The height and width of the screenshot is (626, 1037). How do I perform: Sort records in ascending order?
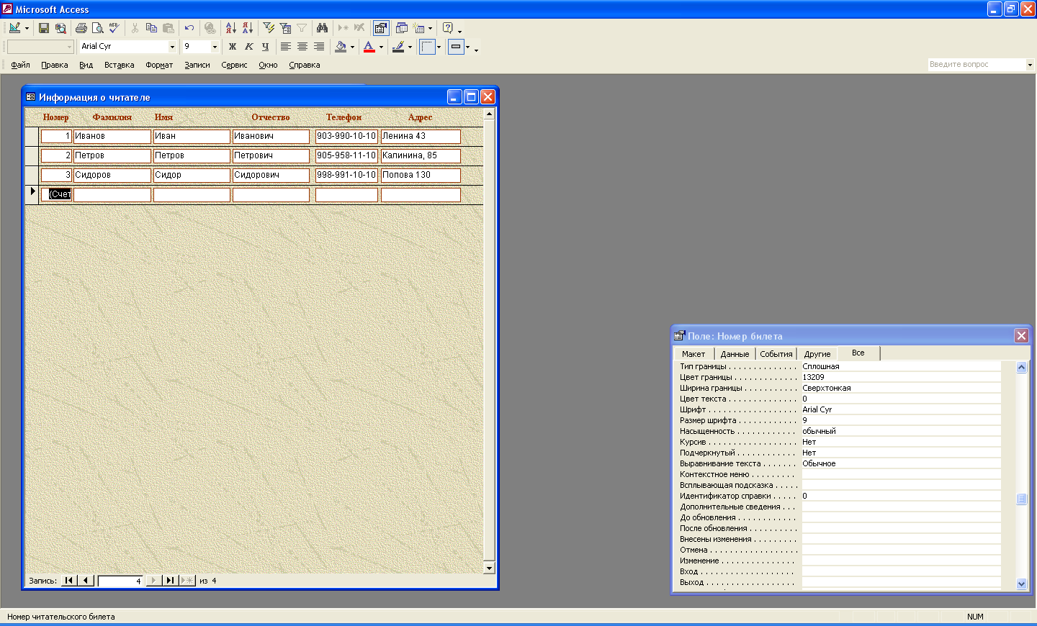point(230,28)
